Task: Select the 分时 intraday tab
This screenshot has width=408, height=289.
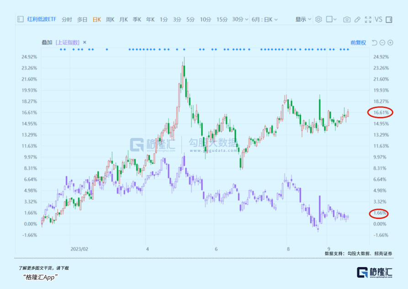Action: pos(67,19)
